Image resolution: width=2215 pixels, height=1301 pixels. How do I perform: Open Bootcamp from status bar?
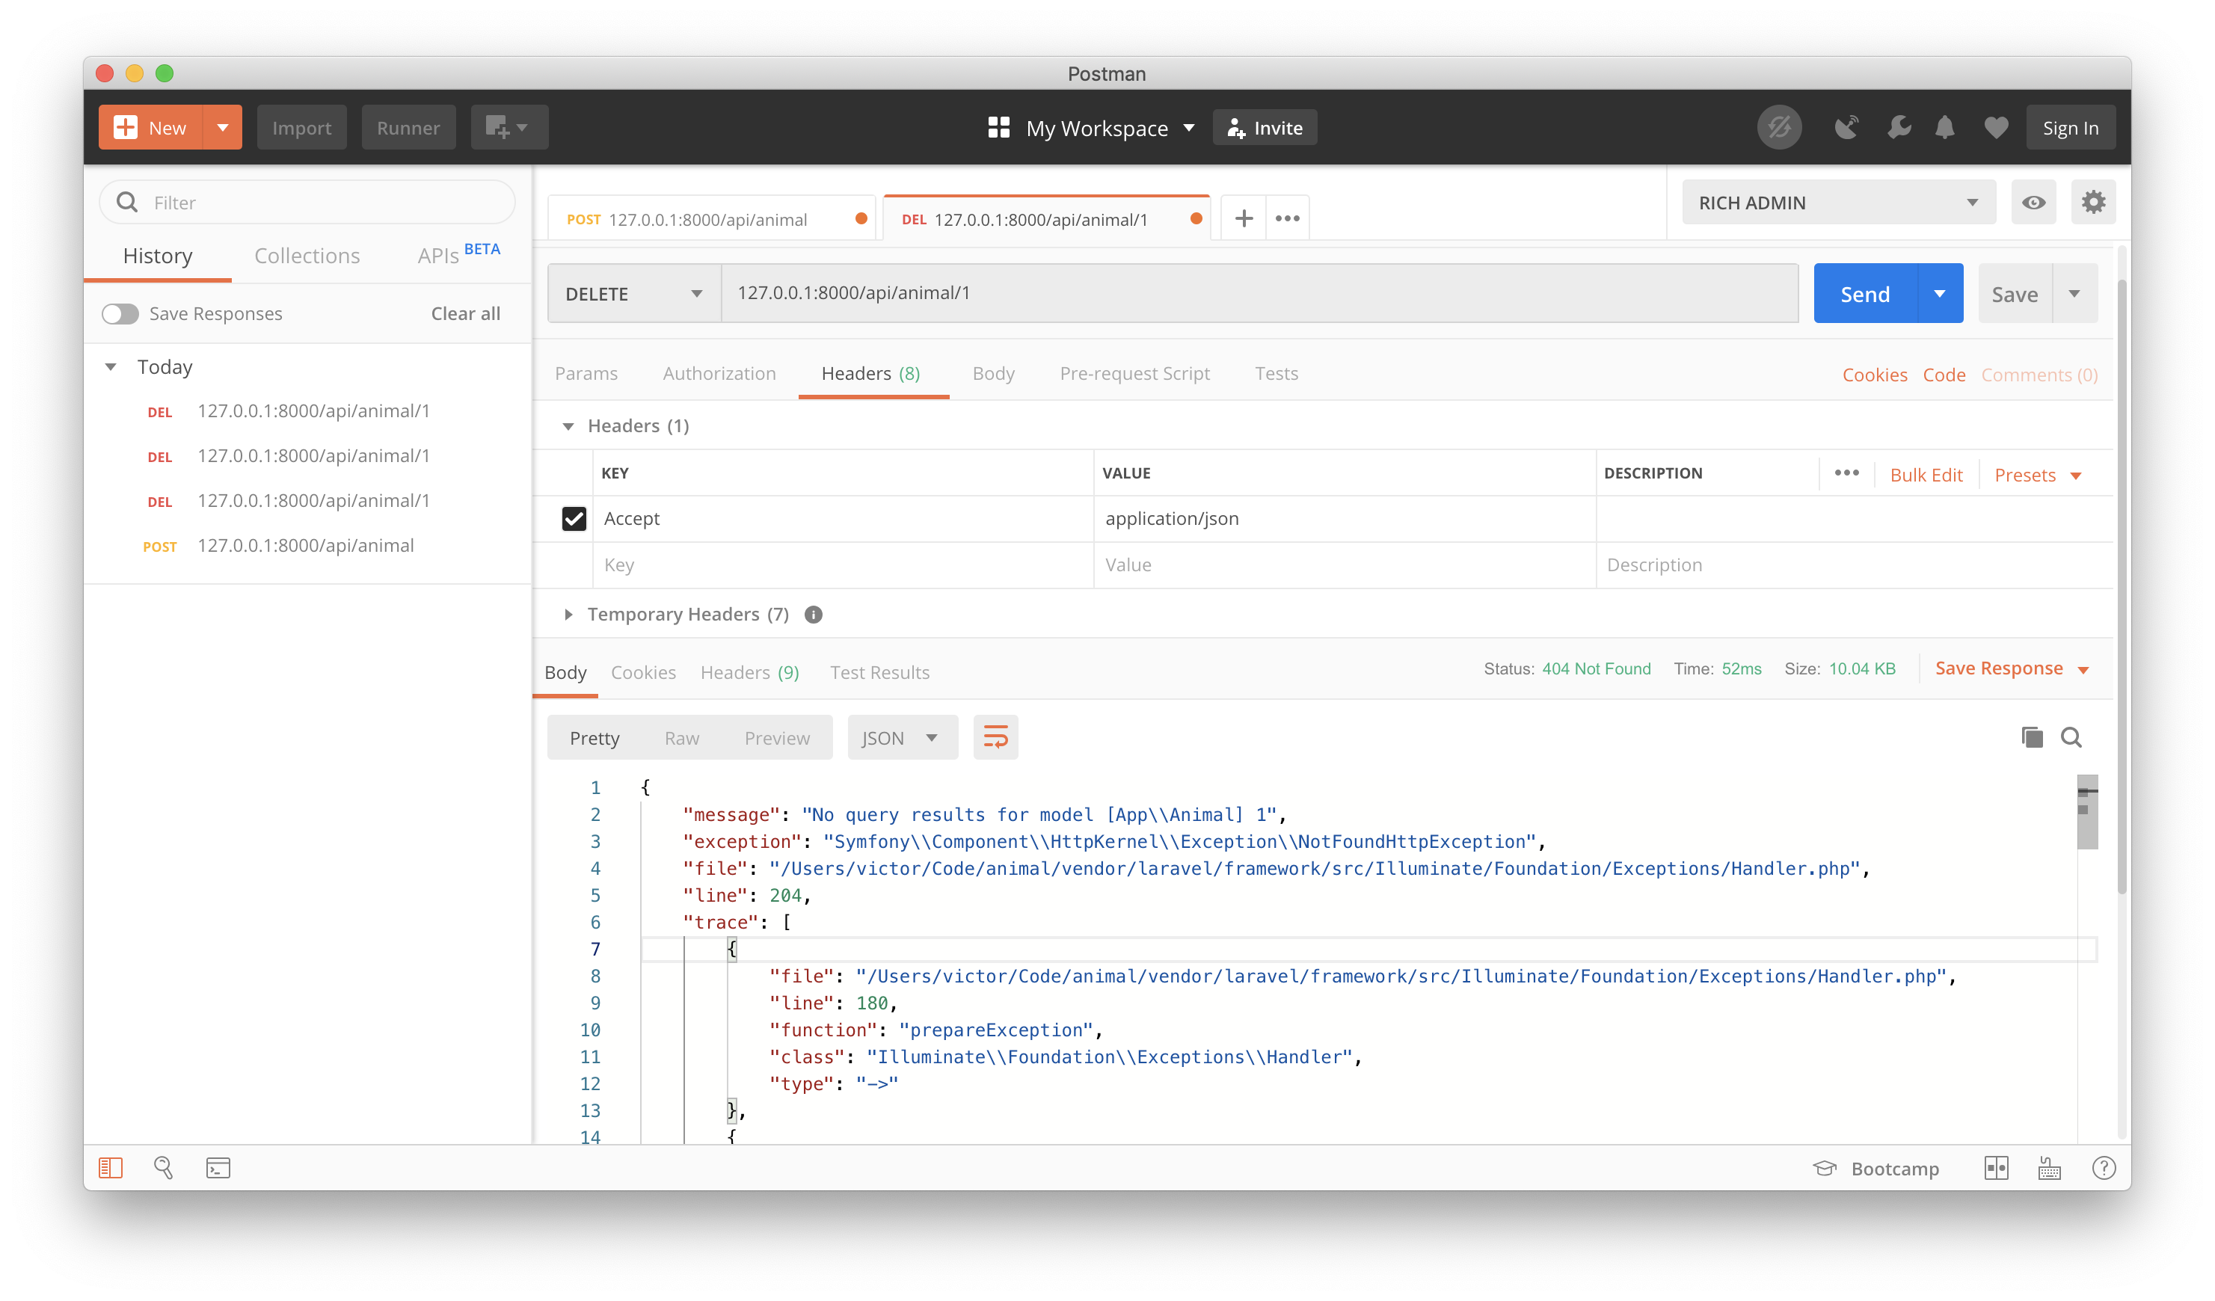pos(1875,1168)
